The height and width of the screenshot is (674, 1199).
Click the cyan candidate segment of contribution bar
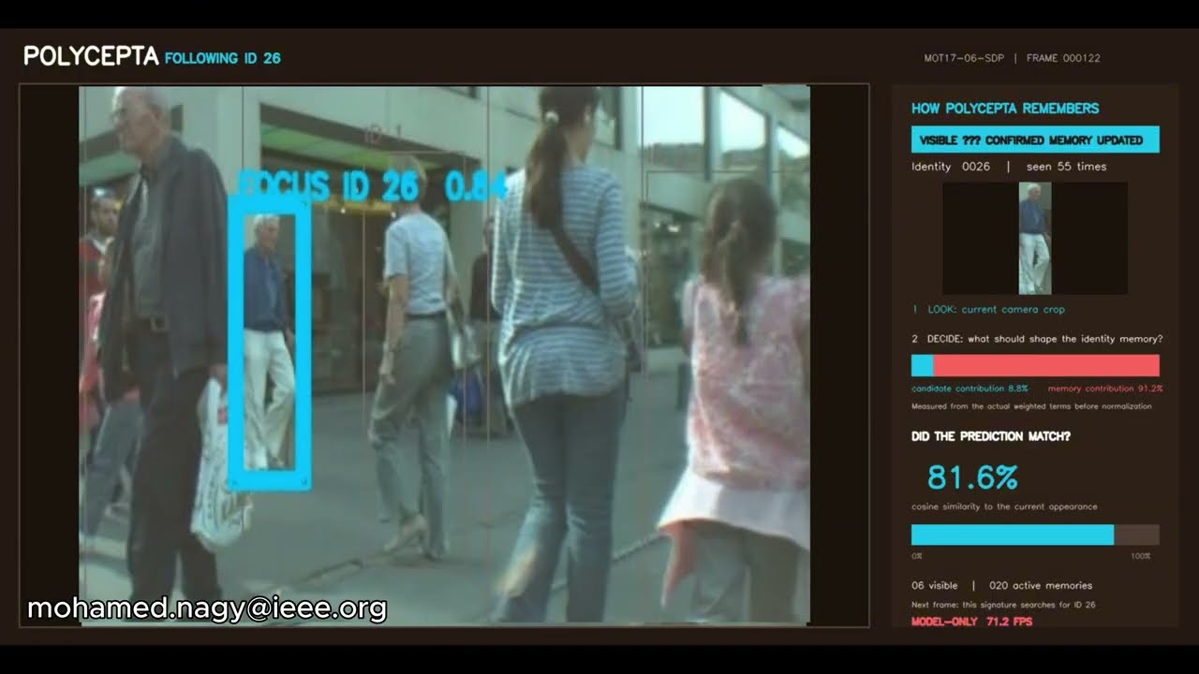923,365
